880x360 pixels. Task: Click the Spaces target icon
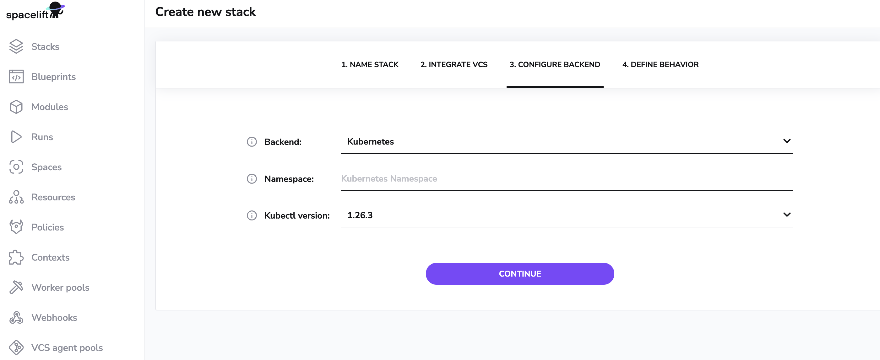16,167
